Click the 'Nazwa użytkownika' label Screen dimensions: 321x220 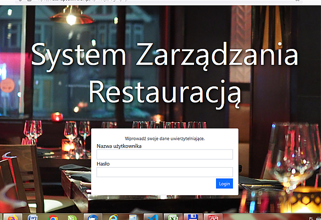click(119, 146)
